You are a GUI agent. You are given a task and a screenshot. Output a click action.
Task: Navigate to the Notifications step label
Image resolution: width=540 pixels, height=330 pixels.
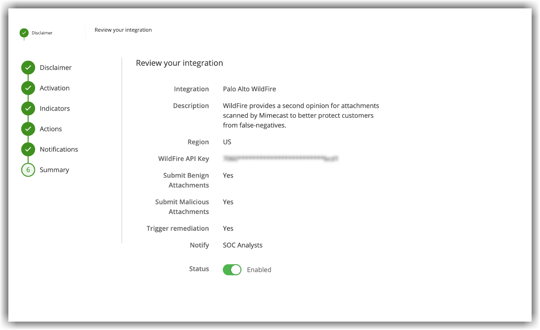(59, 149)
